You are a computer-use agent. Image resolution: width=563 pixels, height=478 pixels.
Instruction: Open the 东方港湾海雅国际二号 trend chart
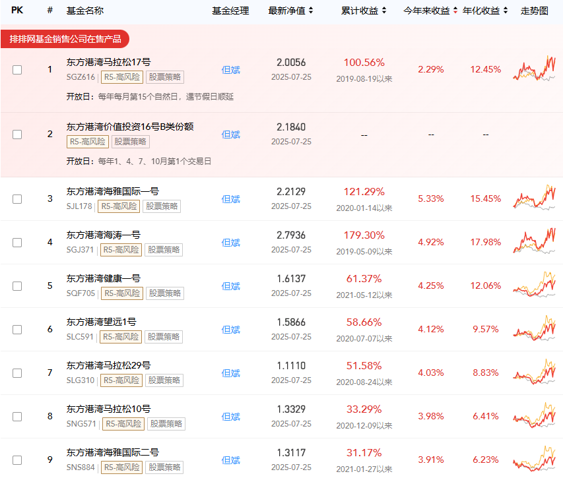534,459
